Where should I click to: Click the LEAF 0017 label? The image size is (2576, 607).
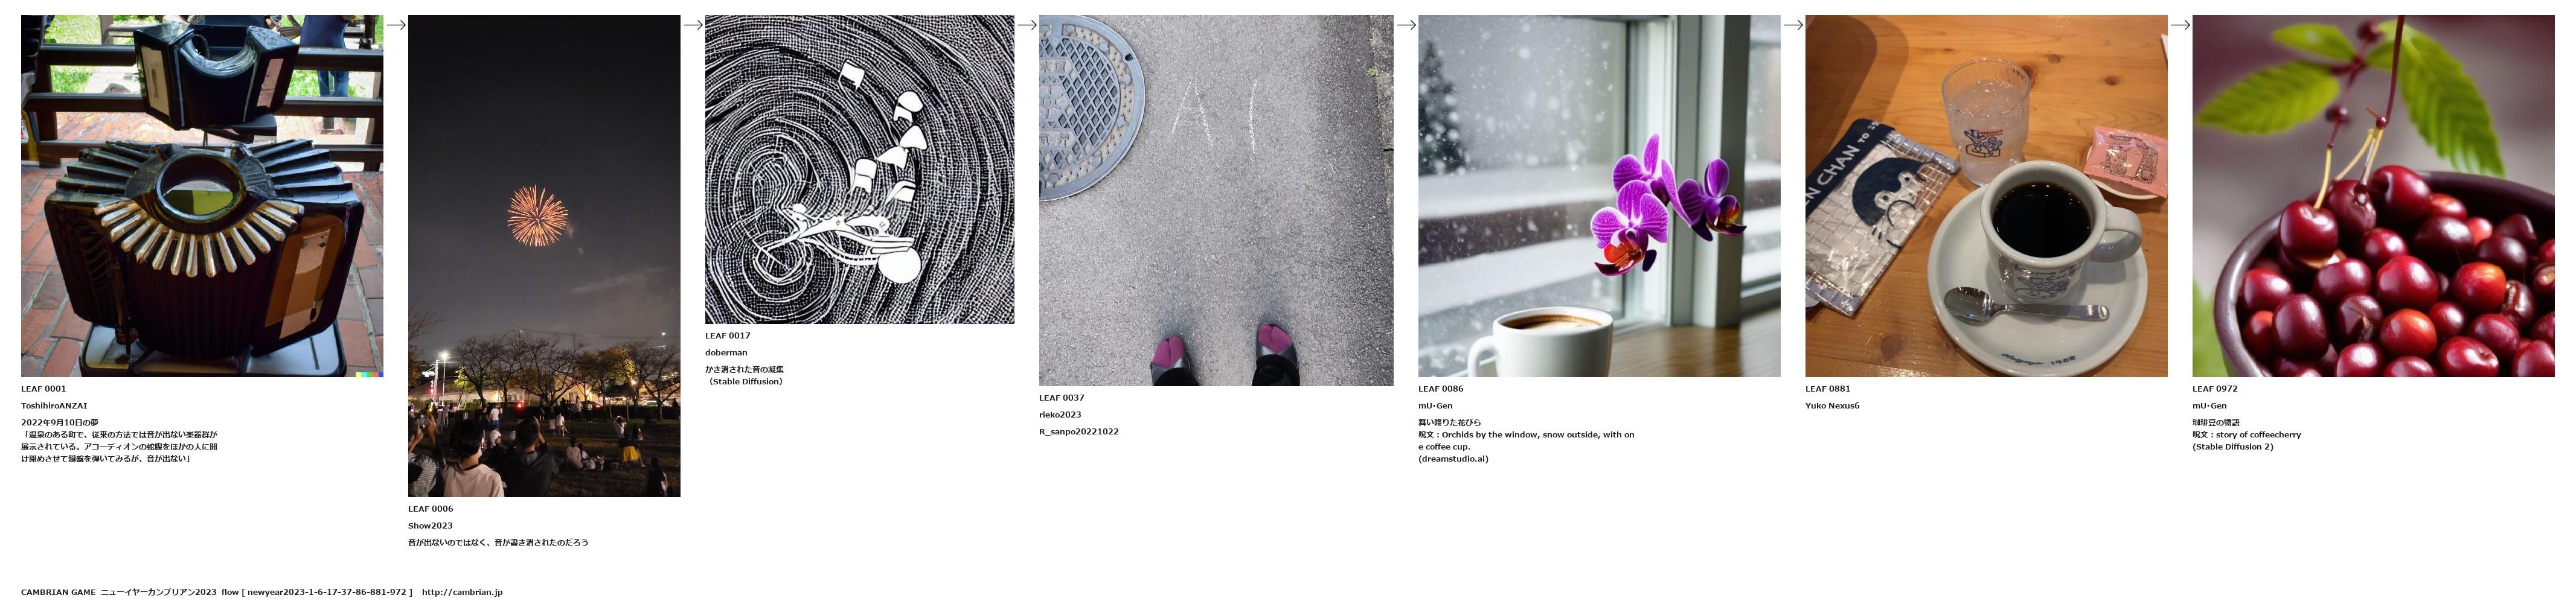click(x=727, y=336)
